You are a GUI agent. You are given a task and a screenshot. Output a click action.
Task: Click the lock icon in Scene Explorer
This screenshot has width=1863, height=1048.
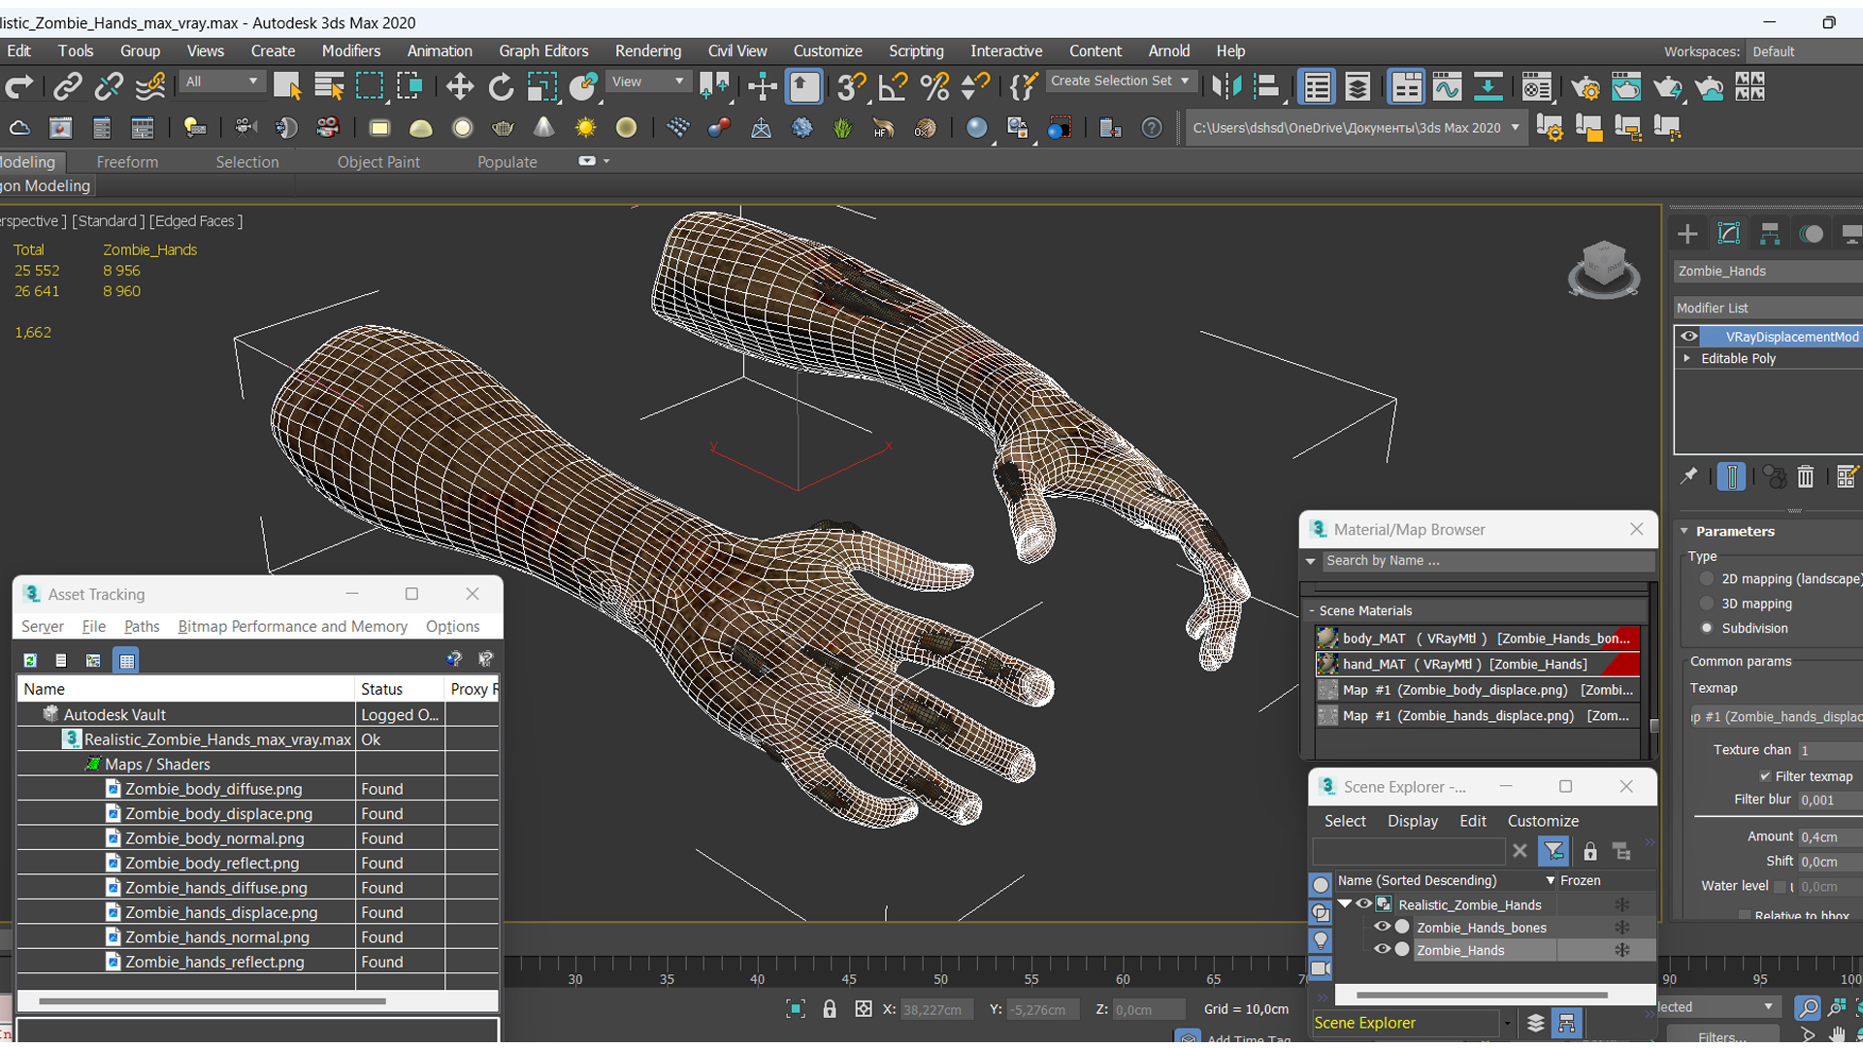[x=1589, y=852]
